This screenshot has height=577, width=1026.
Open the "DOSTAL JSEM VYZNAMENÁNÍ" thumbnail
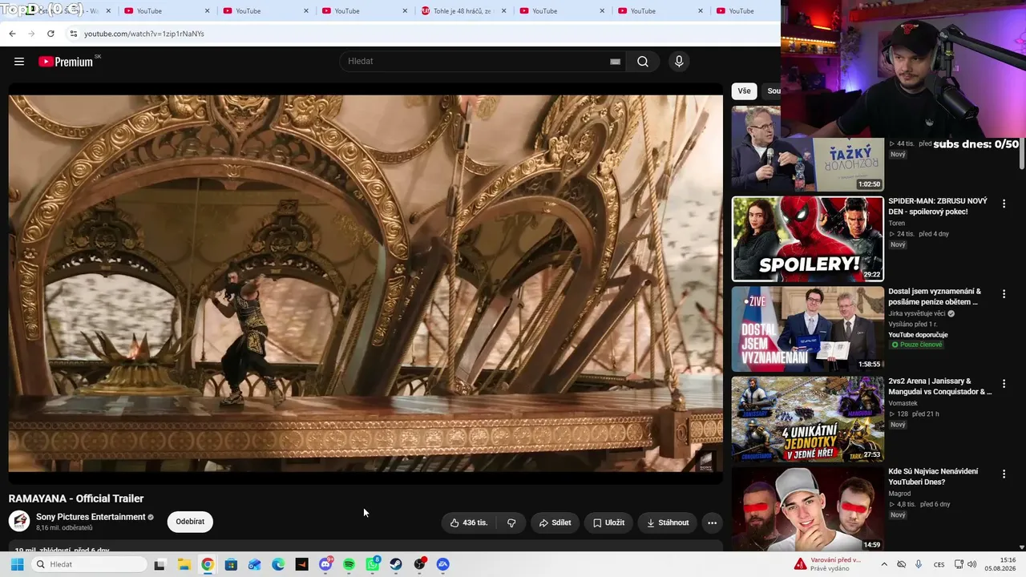(807, 329)
